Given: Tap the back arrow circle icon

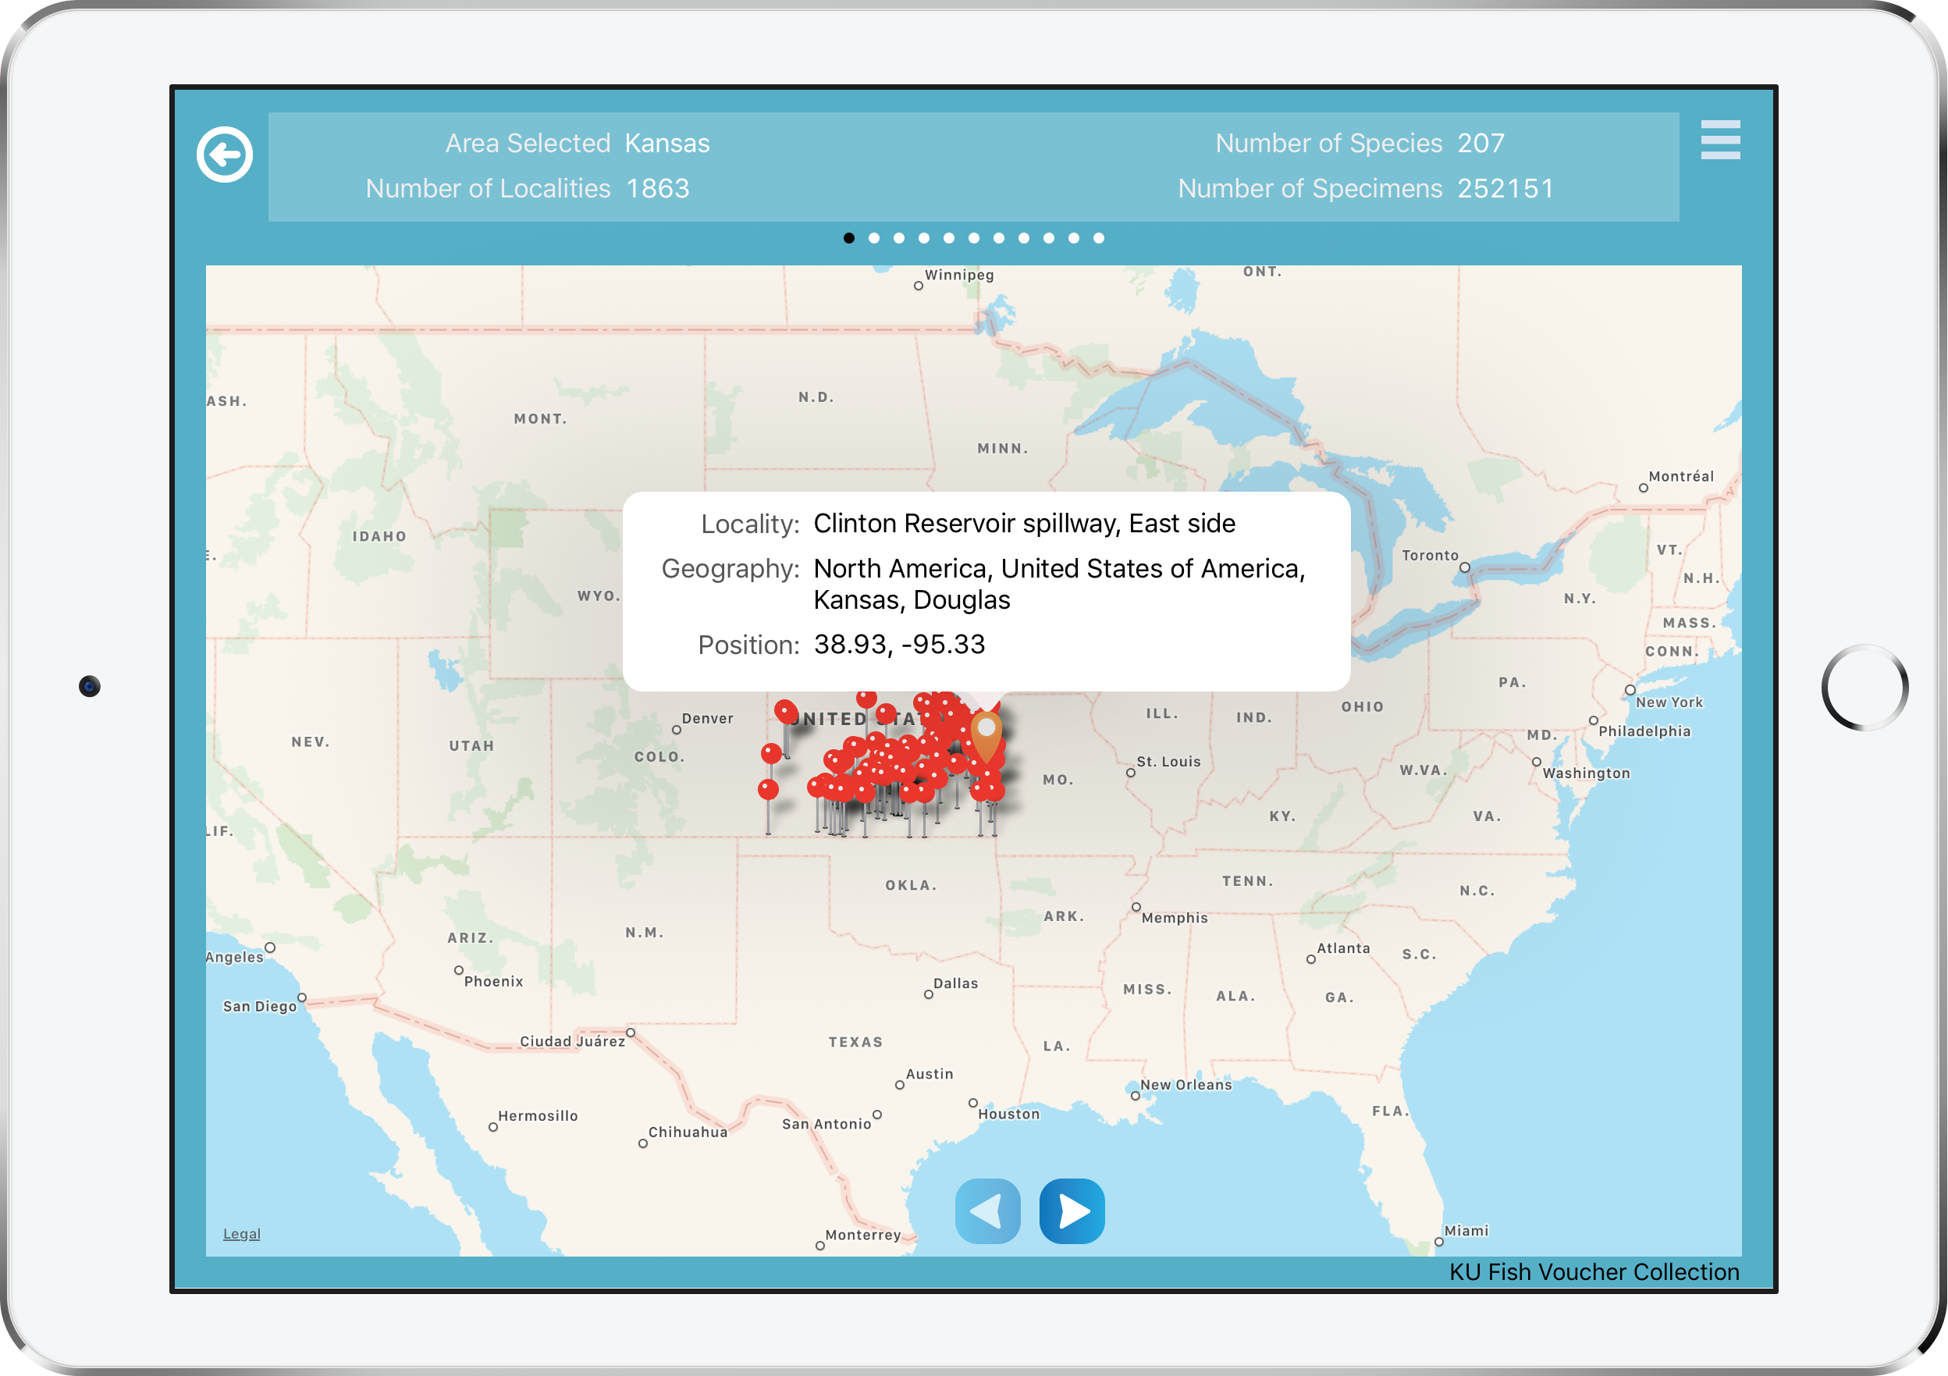Looking at the screenshot, I should (x=224, y=155).
